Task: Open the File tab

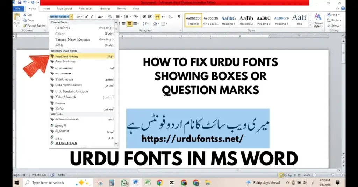Action: (x=17, y=9)
